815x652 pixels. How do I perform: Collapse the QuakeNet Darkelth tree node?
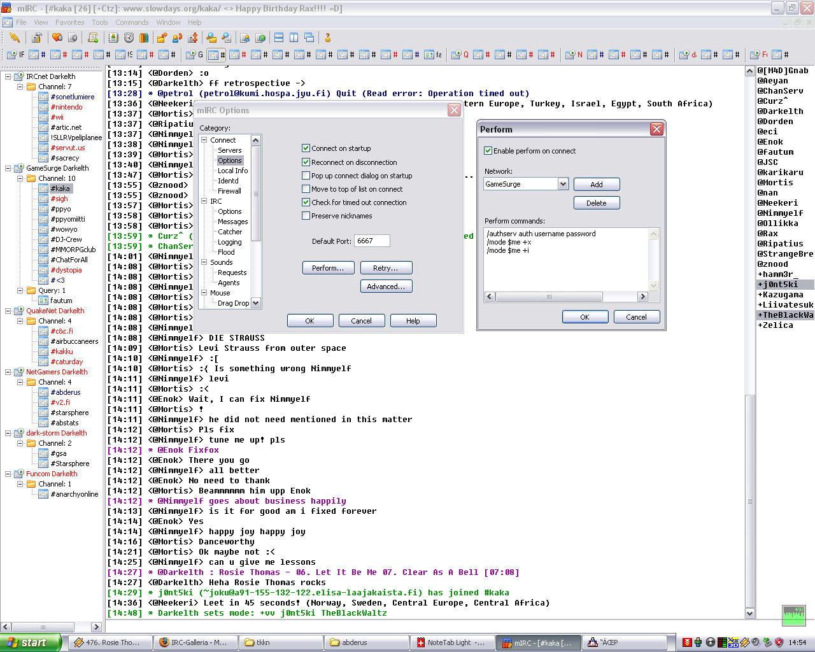tap(8, 311)
